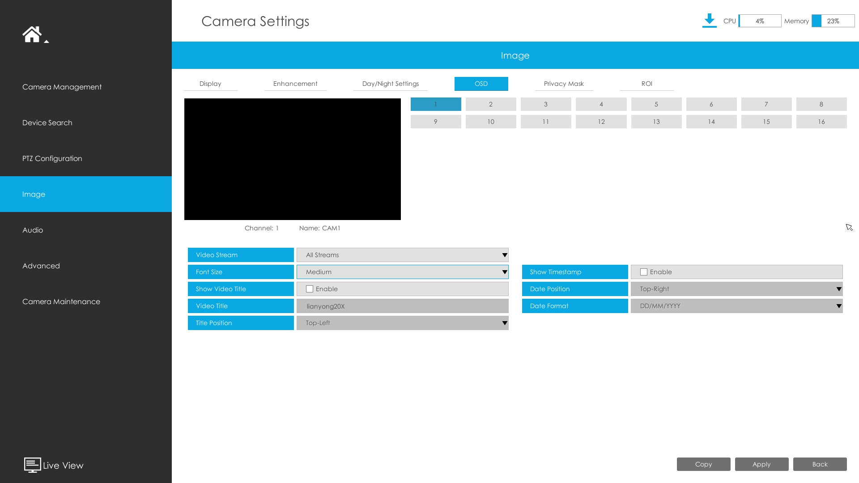This screenshot has height=483, width=859.
Task: Open Live View monitor icon
Action: click(32, 465)
